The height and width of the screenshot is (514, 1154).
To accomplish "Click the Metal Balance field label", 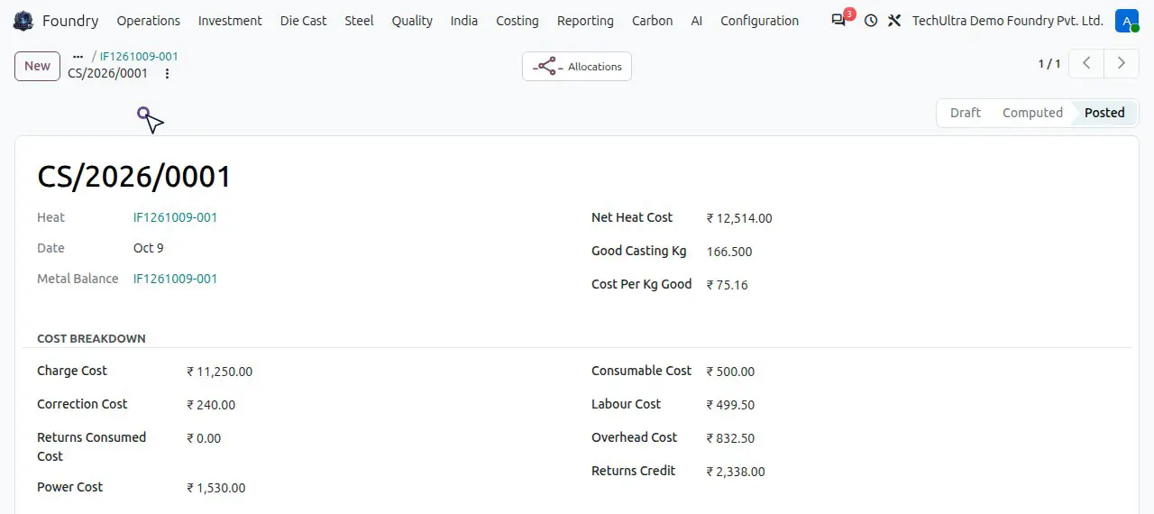I will pyautogui.click(x=78, y=279).
